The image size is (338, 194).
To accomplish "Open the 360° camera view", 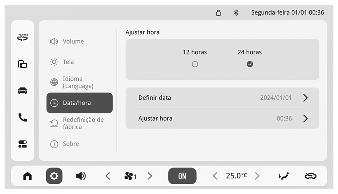I will point(23,37).
